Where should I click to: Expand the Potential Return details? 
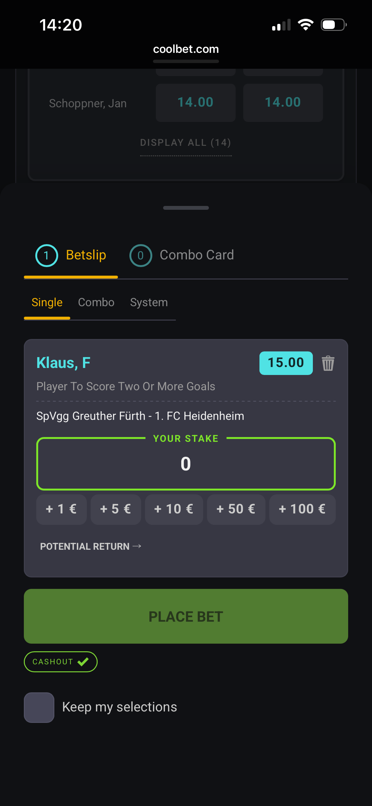click(x=91, y=546)
